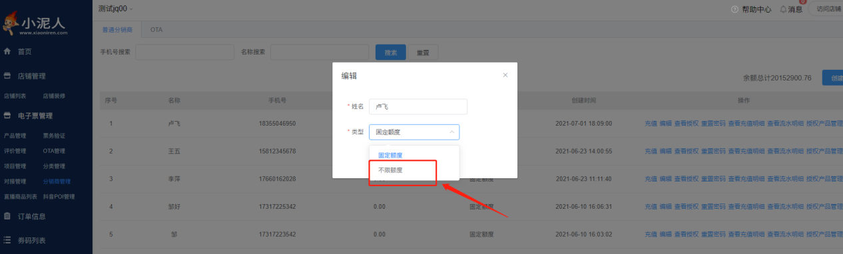Screen dimensions: 843x254
Task: Switch to the 普通分销商 tab
Action: click(x=117, y=30)
